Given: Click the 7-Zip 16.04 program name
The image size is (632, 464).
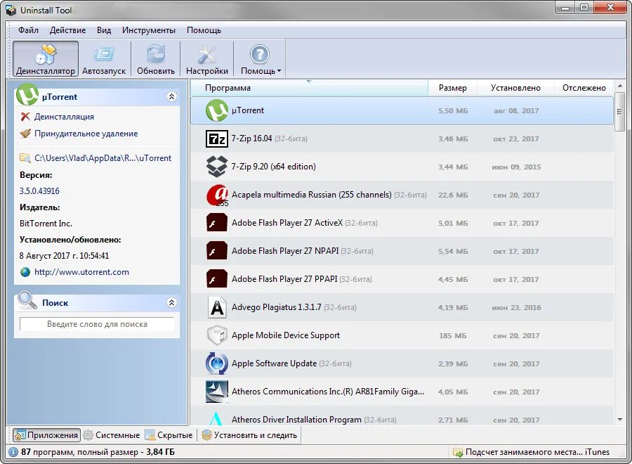Looking at the screenshot, I should tap(251, 138).
